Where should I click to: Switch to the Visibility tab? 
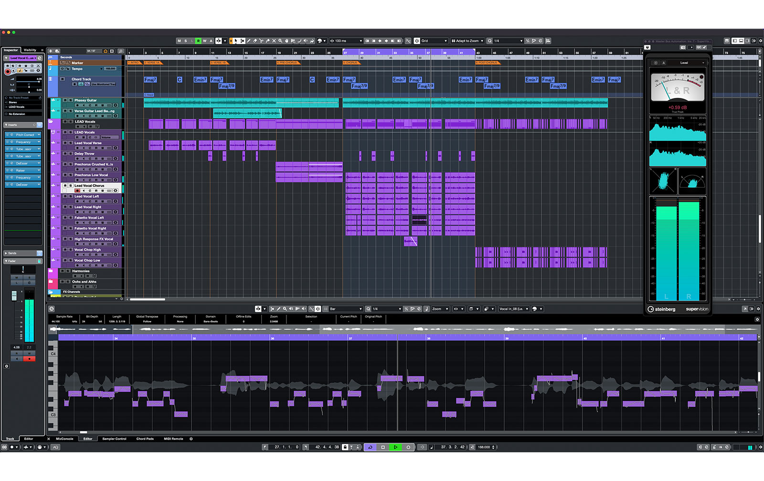tap(30, 50)
